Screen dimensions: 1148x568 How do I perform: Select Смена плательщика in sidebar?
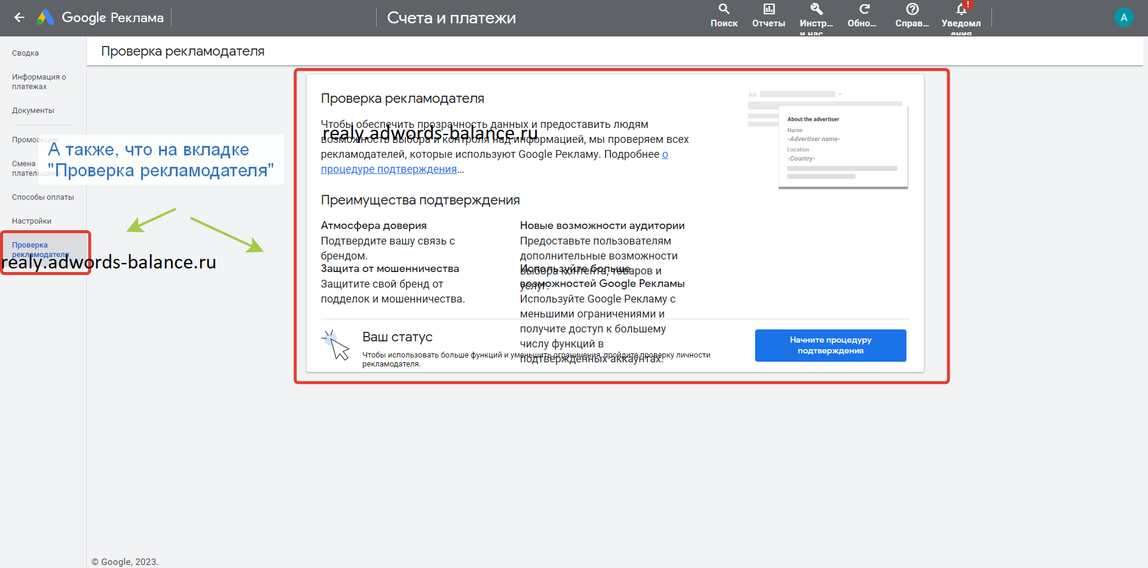coord(24,168)
